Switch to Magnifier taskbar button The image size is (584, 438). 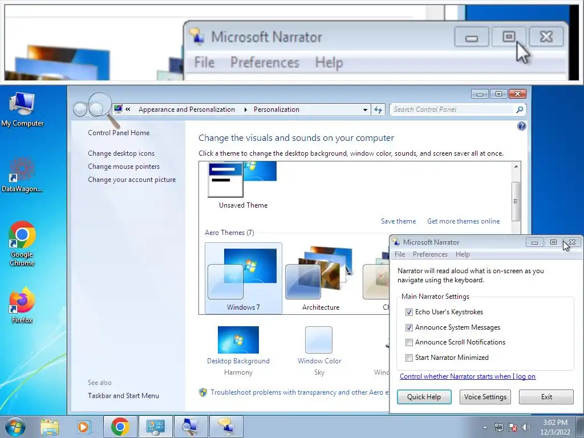[190, 427]
